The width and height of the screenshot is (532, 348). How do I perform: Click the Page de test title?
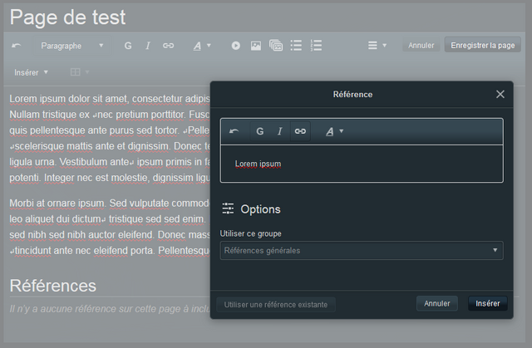point(67,17)
